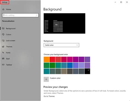
Task: Minimize the Settings window
Action: (115, 2)
